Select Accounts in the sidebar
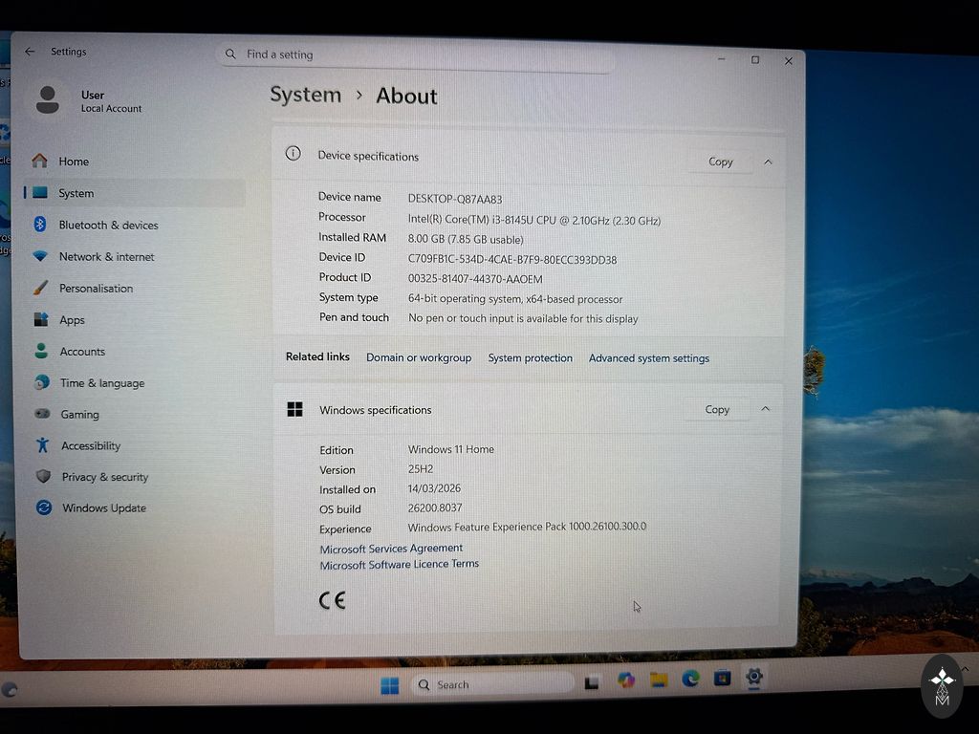 81,351
